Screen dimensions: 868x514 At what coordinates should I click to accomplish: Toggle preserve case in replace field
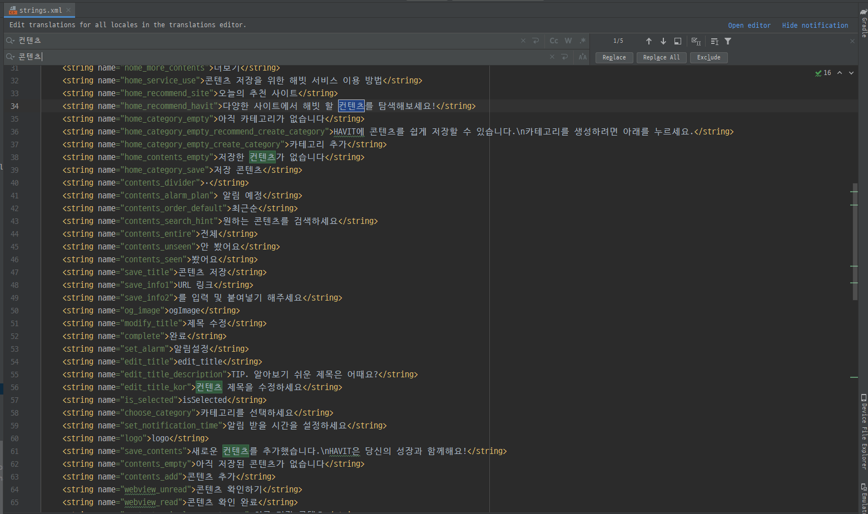pyautogui.click(x=582, y=57)
